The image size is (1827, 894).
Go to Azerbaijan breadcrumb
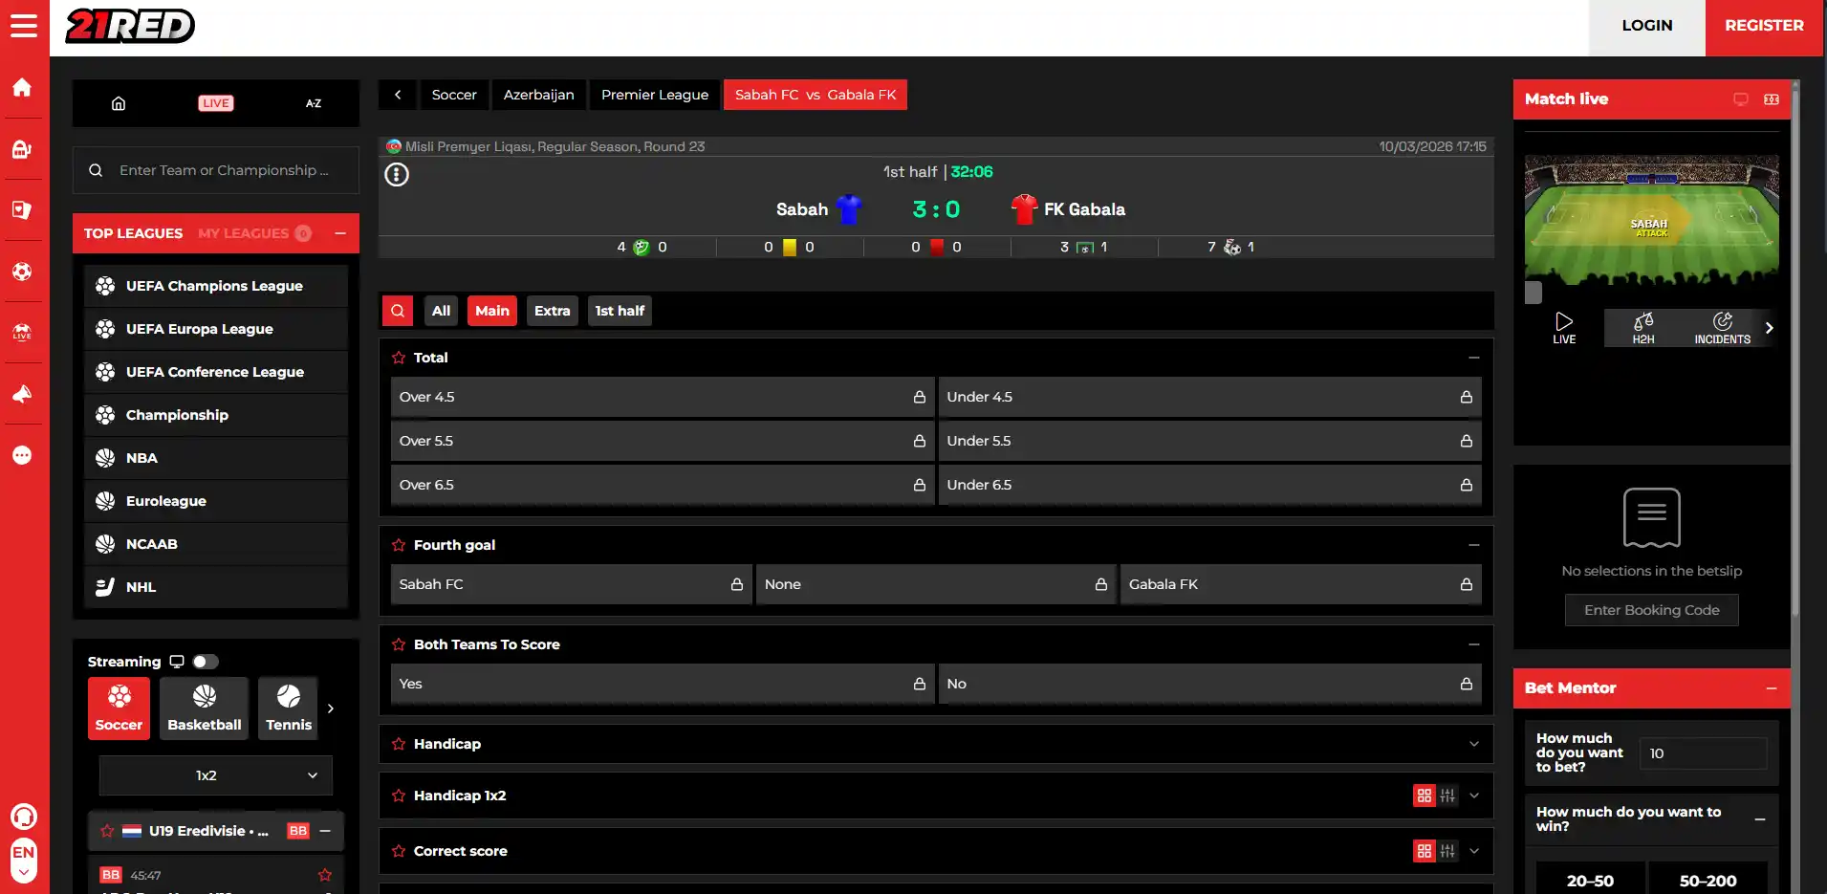(539, 95)
